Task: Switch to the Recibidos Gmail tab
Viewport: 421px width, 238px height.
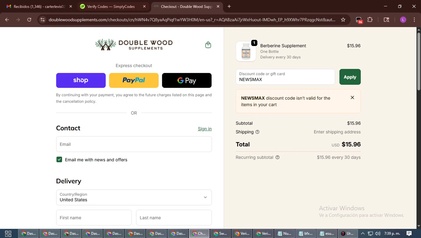Action: coord(39,6)
